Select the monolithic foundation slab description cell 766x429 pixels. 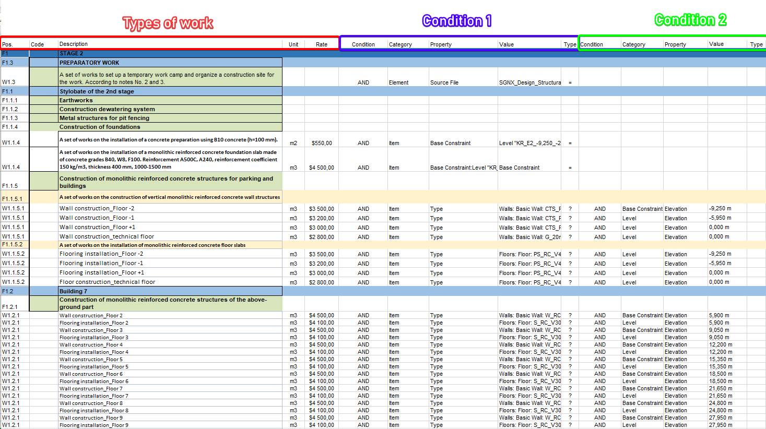pyautogui.click(x=170, y=159)
